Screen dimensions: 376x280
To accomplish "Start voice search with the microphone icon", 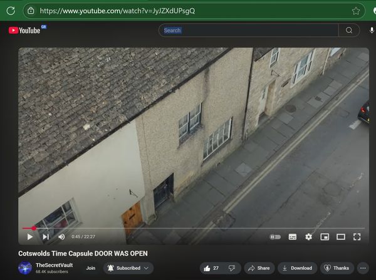I will [x=372, y=30].
